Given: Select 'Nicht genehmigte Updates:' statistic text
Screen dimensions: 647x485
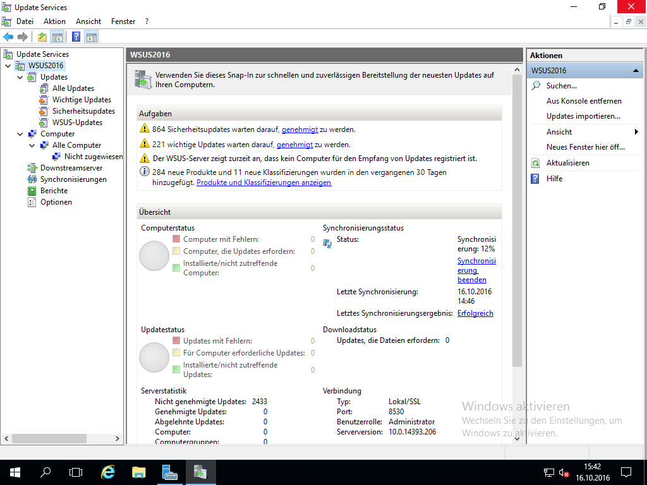Looking at the screenshot, I should click(200, 402).
